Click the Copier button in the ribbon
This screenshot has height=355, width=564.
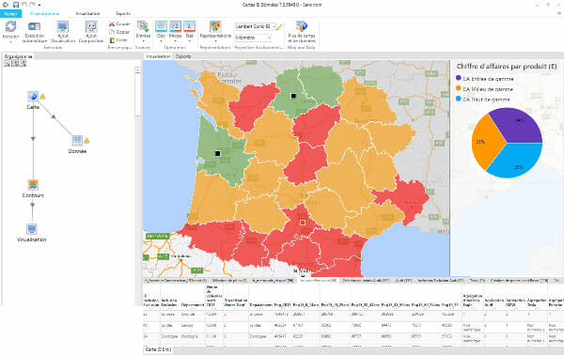(119, 32)
